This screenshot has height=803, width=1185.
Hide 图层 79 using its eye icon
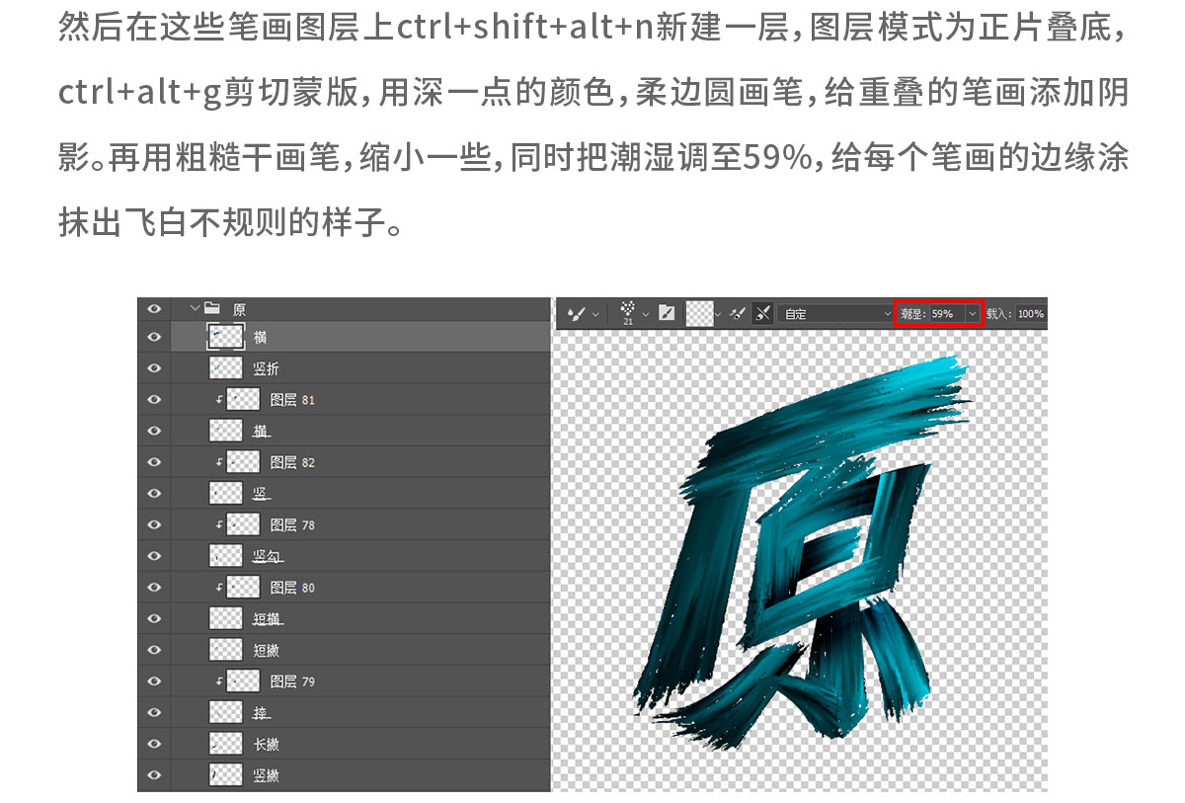[x=154, y=681]
